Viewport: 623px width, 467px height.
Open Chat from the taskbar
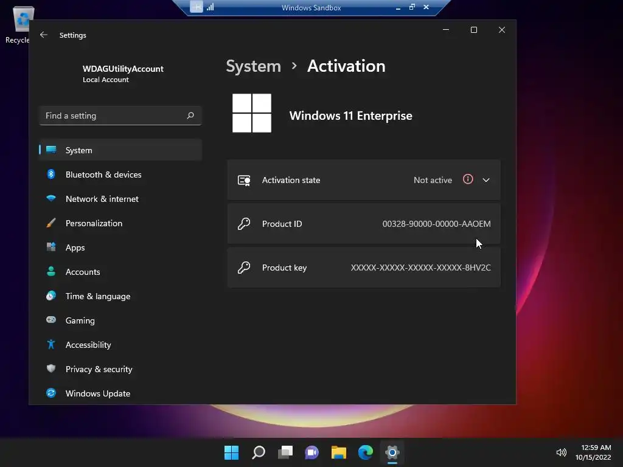click(311, 452)
